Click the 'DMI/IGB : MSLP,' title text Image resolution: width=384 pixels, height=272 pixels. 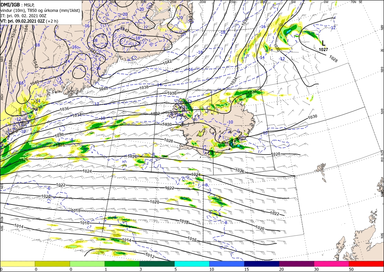click(x=18, y=5)
